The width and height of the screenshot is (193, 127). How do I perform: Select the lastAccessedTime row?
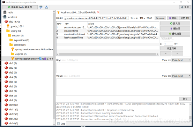107,37
